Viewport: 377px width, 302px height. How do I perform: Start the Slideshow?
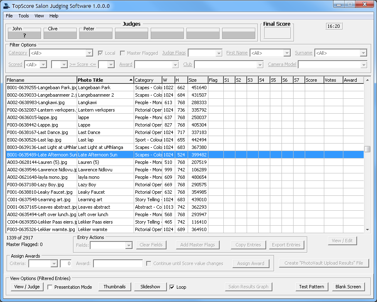[x=150, y=287]
